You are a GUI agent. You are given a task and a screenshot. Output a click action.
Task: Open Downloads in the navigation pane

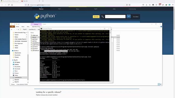(17, 69)
